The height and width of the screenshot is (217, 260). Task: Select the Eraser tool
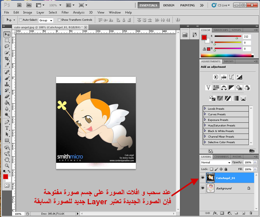point(7,96)
